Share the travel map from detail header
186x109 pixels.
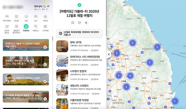(x=86, y=23)
